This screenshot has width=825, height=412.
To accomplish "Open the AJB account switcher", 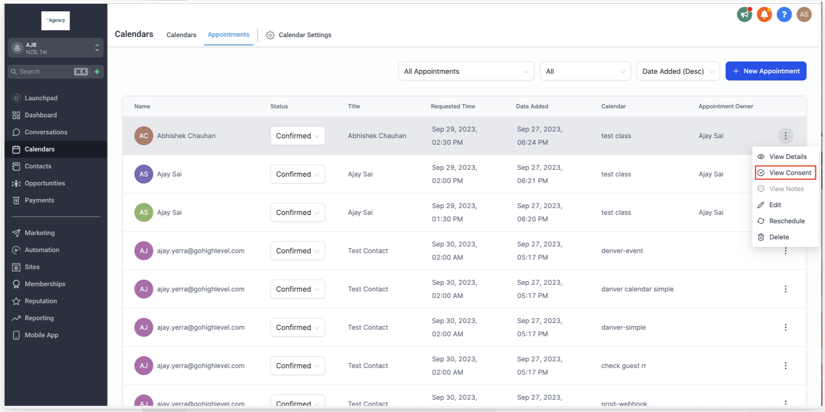I will (x=56, y=48).
